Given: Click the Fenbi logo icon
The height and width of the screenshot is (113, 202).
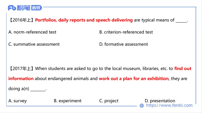Looking at the screenshot, I should point(12,8).
